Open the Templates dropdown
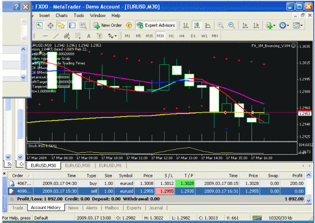 [x=298, y=26]
